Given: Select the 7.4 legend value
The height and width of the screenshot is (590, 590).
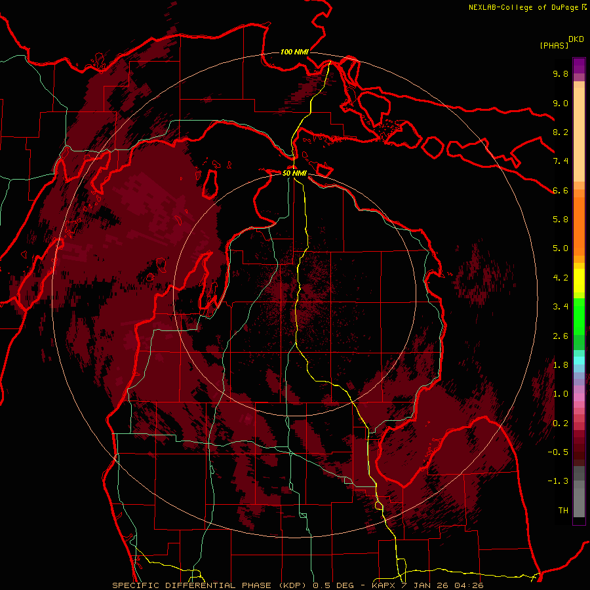Looking at the screenshot, I should [560, 161].
